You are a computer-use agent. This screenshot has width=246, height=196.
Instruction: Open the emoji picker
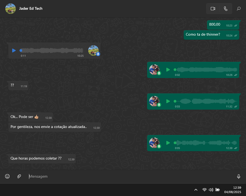[x=7, y=176]
